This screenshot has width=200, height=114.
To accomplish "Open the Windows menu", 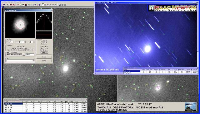I will [17, 2].
